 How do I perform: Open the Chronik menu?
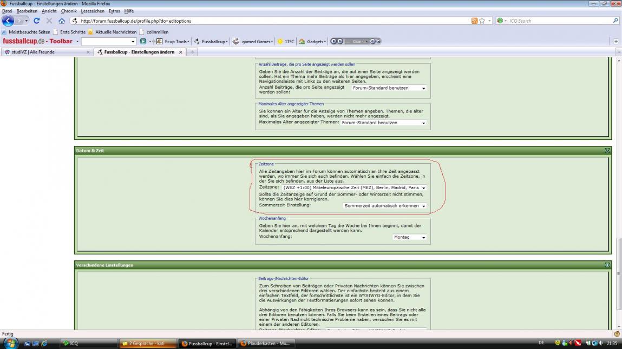pos(69,11)
